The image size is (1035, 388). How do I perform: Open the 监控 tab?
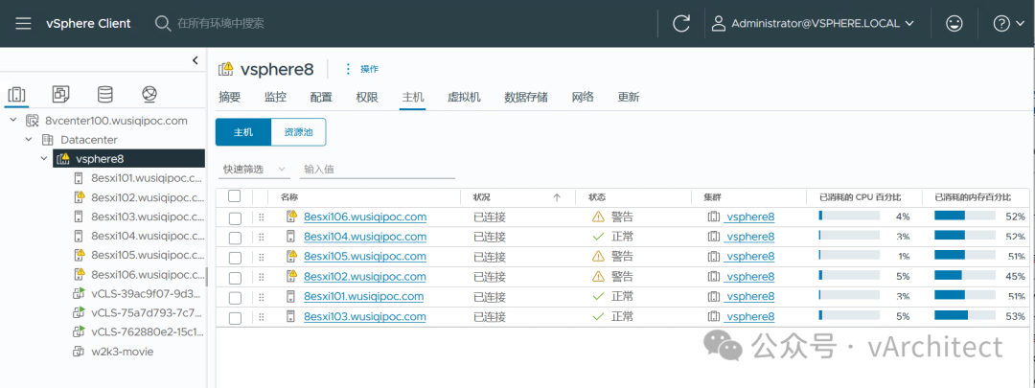275,98
